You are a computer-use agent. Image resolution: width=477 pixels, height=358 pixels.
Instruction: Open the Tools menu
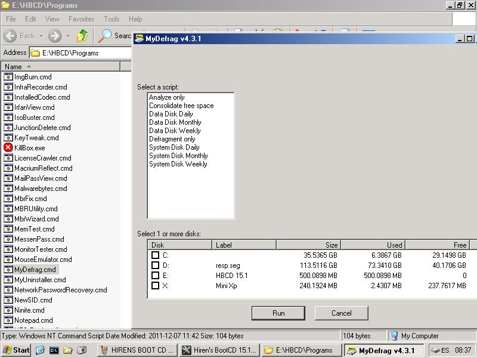pos(111,19)
